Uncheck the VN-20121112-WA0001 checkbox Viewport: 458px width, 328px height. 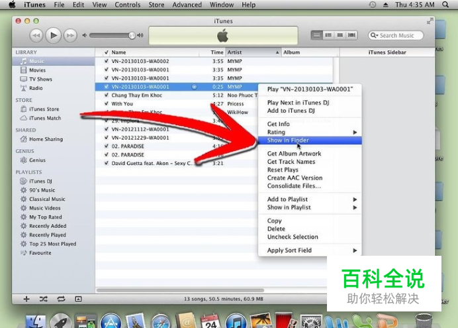(107, 129)
